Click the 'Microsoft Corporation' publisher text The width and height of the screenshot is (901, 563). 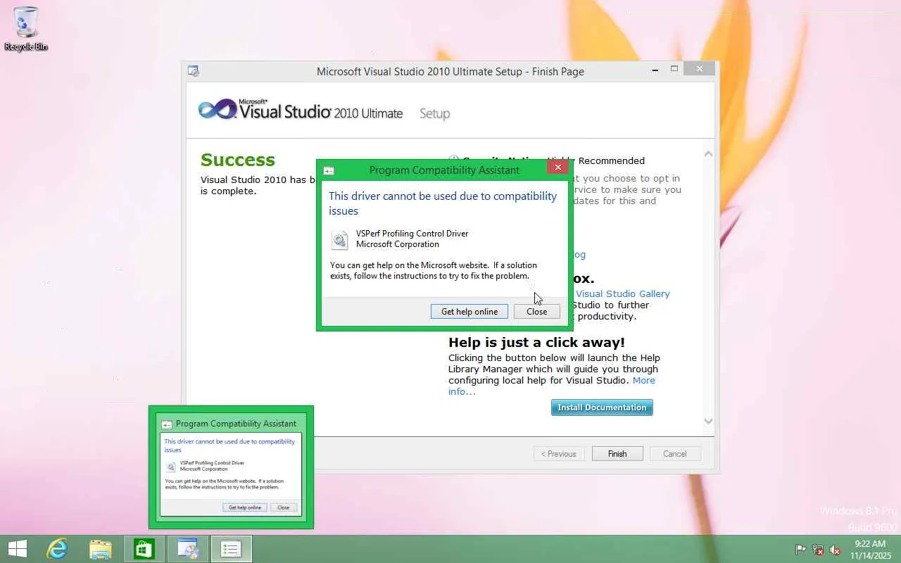[x=398, y=244]
